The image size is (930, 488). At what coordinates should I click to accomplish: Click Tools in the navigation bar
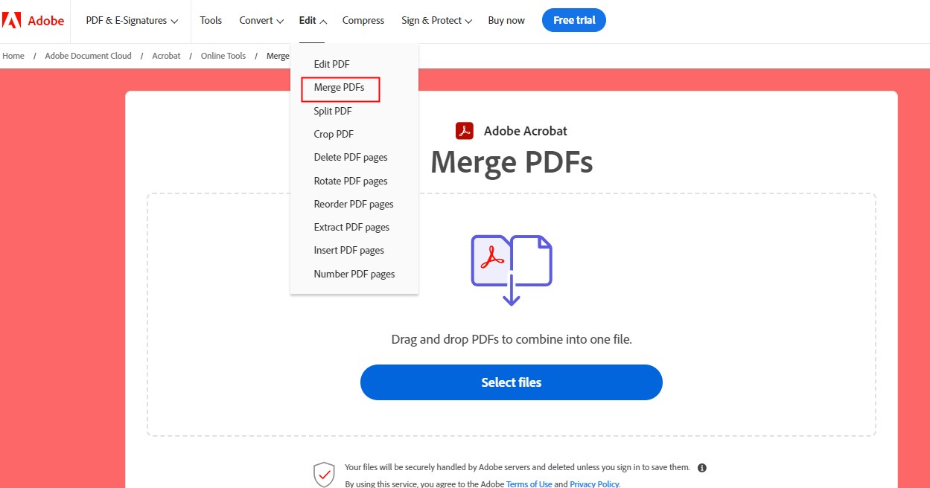point(211,20)
